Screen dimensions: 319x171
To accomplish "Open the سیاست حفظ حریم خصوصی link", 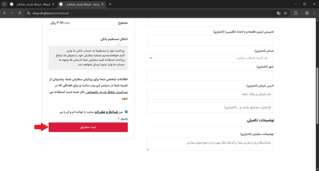I will pos(107,92).
